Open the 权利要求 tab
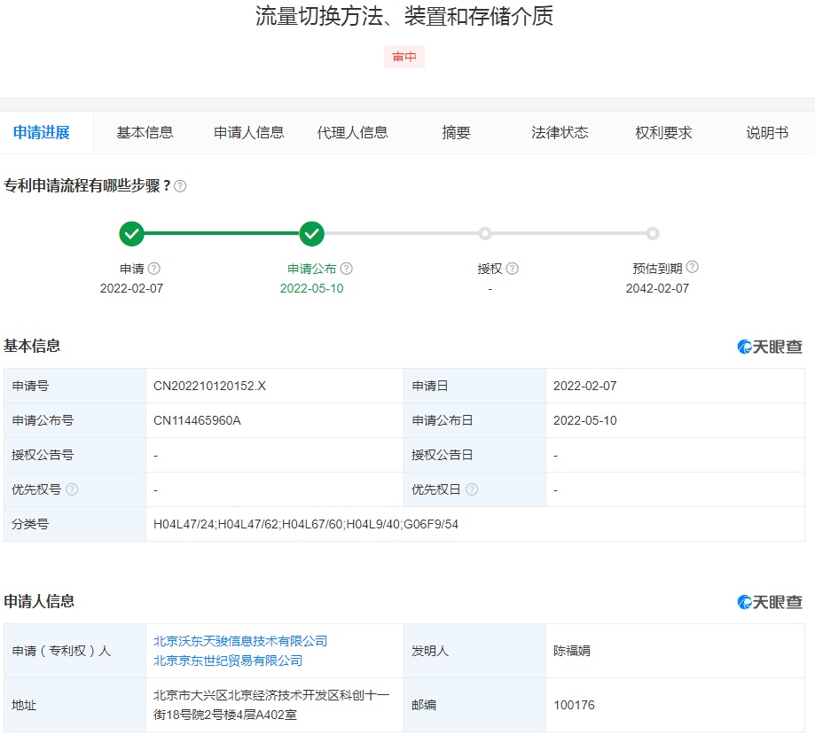 (663, 133)
